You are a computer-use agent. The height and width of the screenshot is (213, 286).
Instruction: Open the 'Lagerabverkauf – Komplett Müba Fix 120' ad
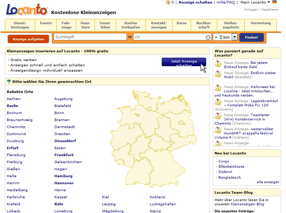tap(251, 103)
